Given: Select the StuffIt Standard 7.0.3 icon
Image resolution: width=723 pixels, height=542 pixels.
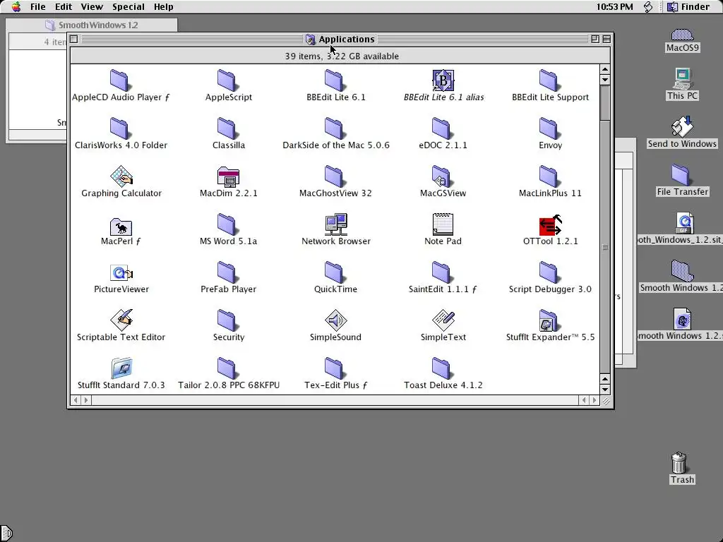Looking at the screenshot, I should pos(121,368).
